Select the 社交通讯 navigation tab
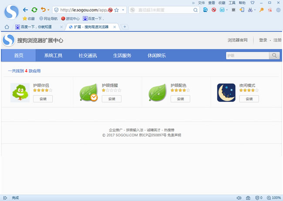 tap(88, 55)
